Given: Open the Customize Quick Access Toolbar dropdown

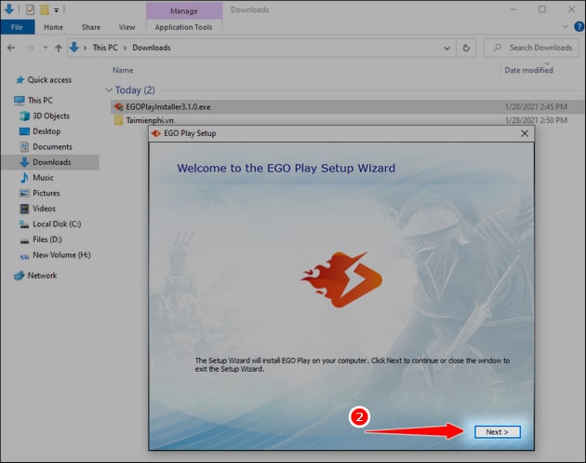Looking at the screenshot, I should [56, 10].
